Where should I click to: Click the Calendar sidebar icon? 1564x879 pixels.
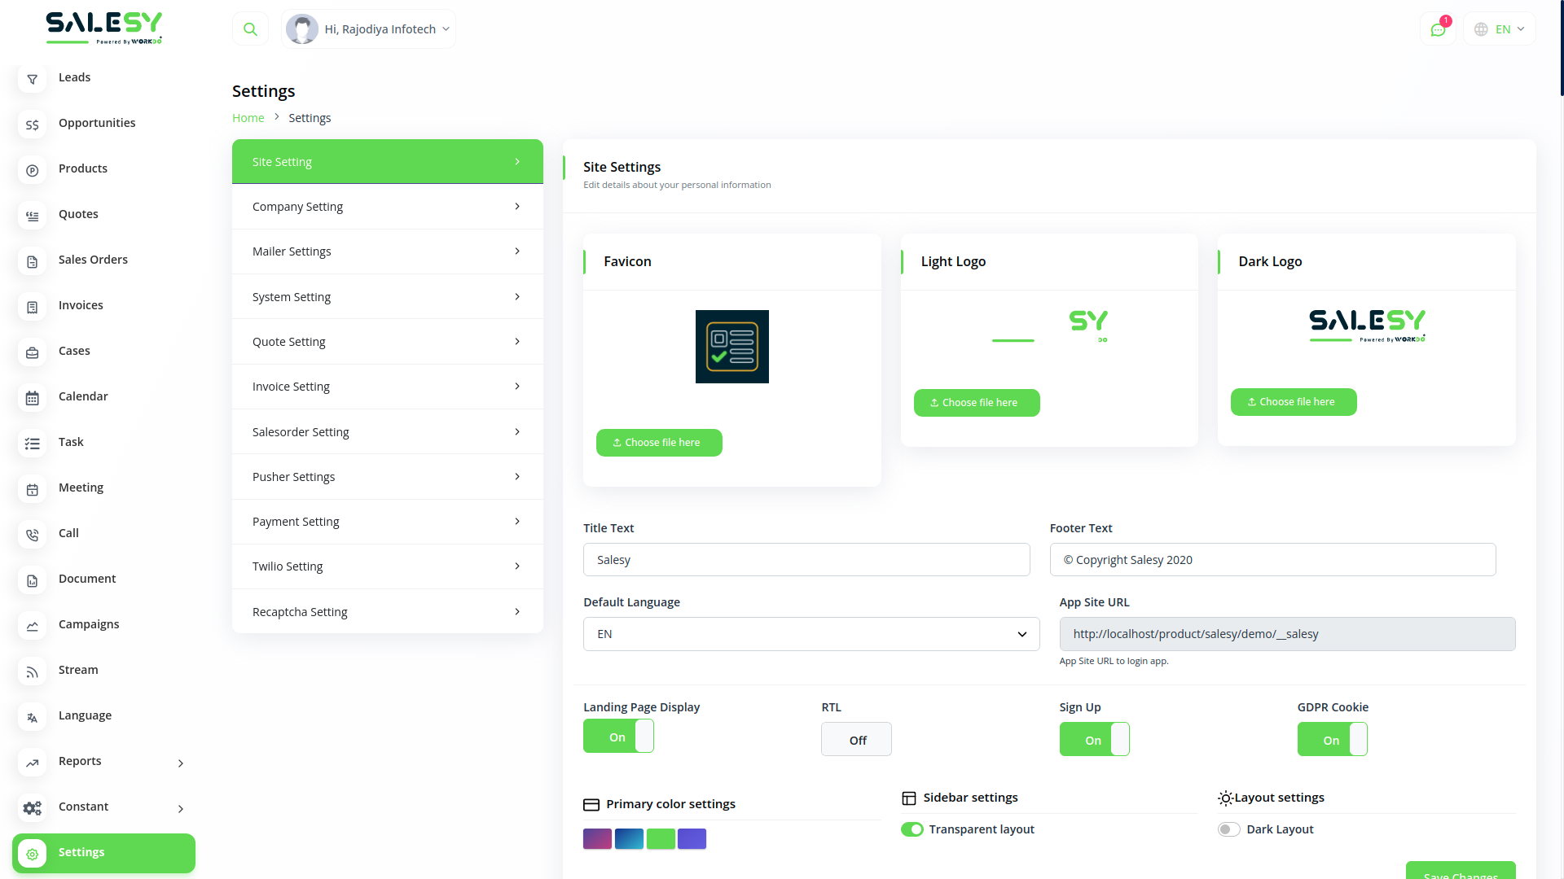pos(32,397)
